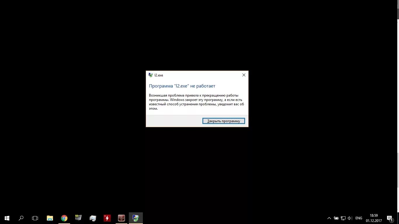
Task: Open the volume control in tray
Action: 350,218
